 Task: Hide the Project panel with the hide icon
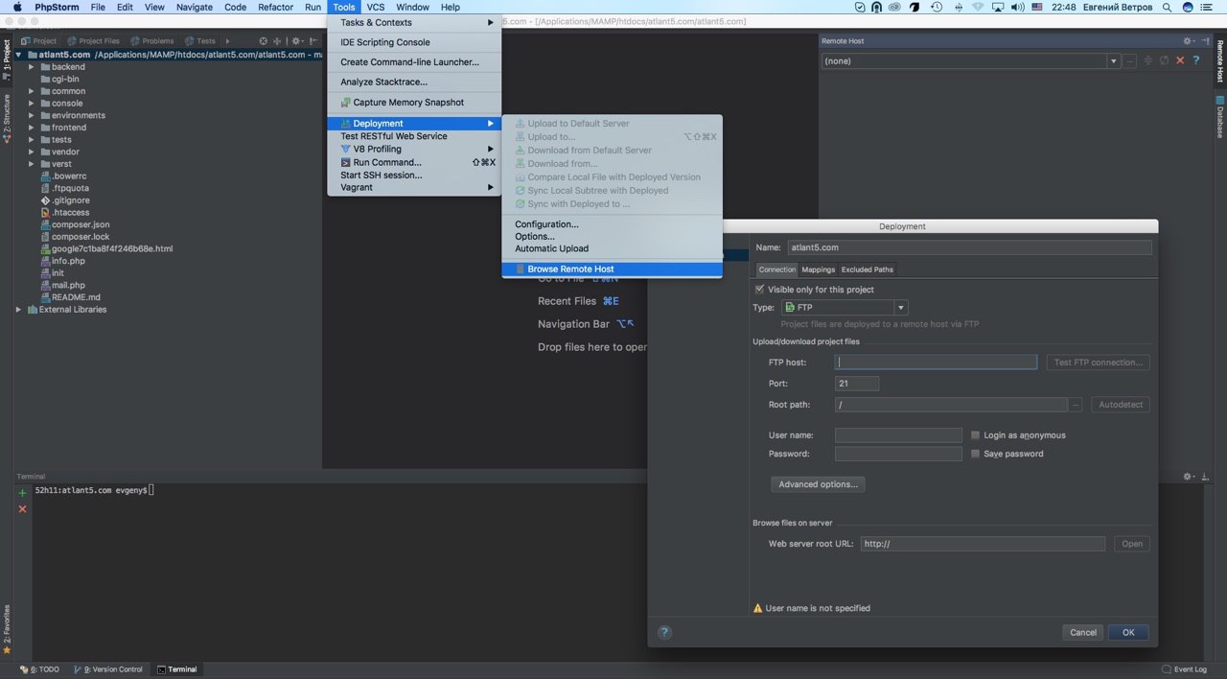[x=313, y=41]
